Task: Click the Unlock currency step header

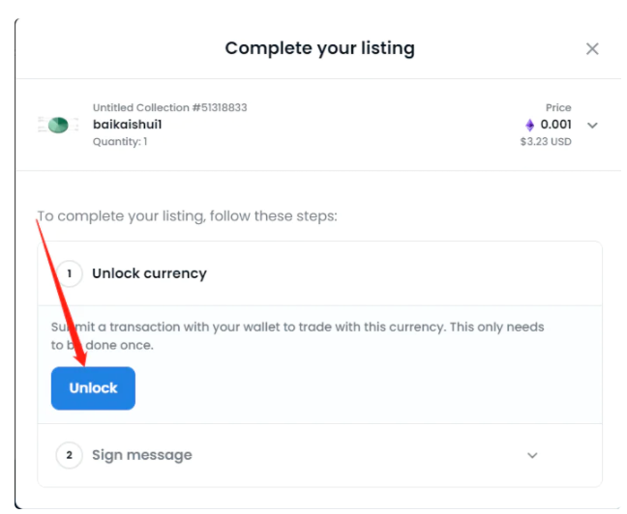Action: click(x=319, y=273)
